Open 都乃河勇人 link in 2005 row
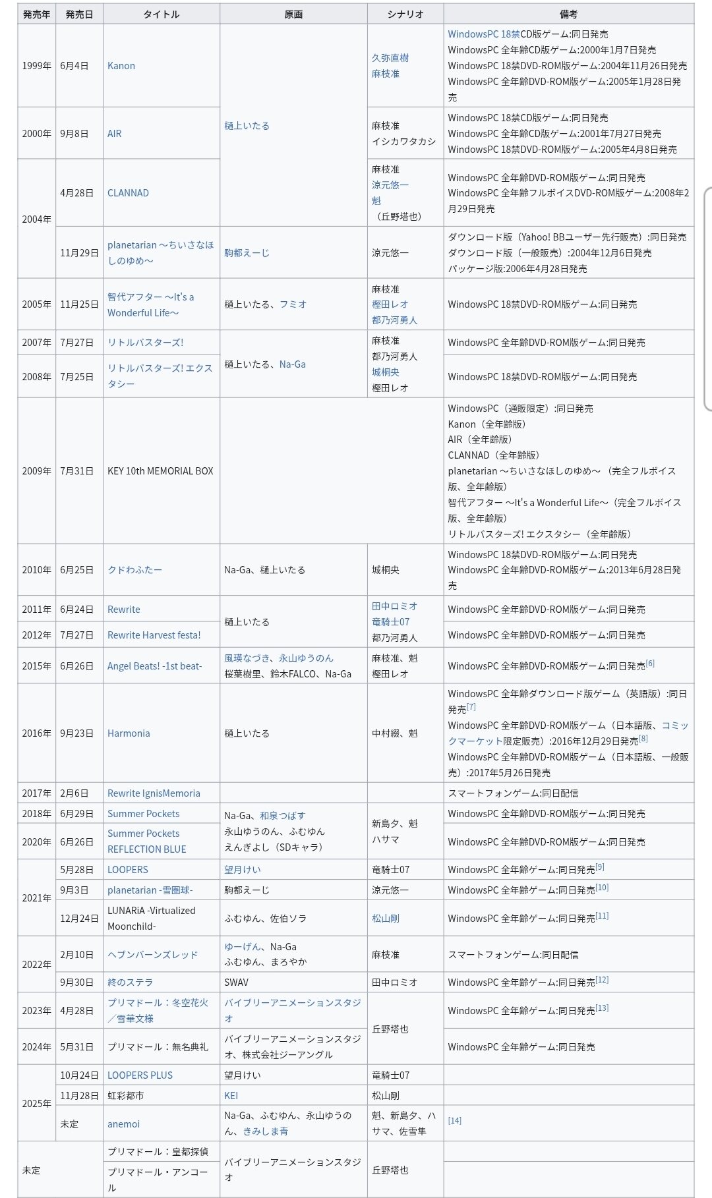 [395, 320]
